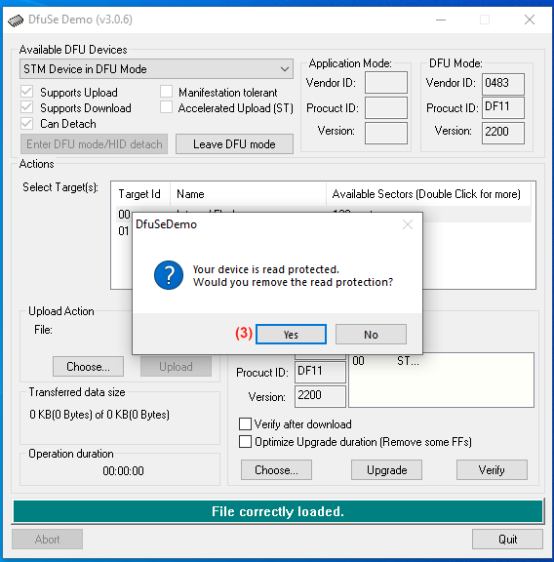Toggle the Can Detach checkbox
Image resolution: width=554 pixels, height=562 pixels.
tap(27, 123)
